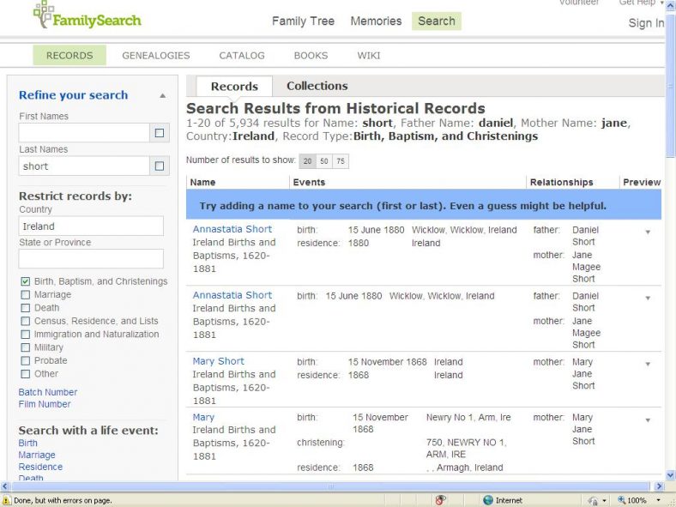676x507 pixels.
Task: Click the vertical scrollbar down arrow
Action: 671,476
